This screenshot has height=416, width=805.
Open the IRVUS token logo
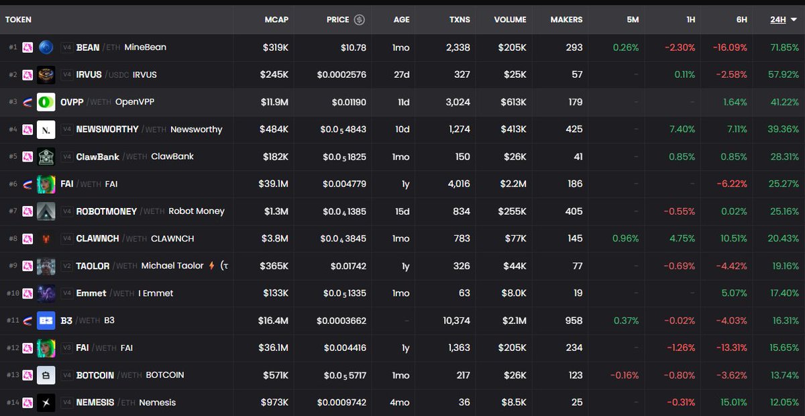(46, 74)
